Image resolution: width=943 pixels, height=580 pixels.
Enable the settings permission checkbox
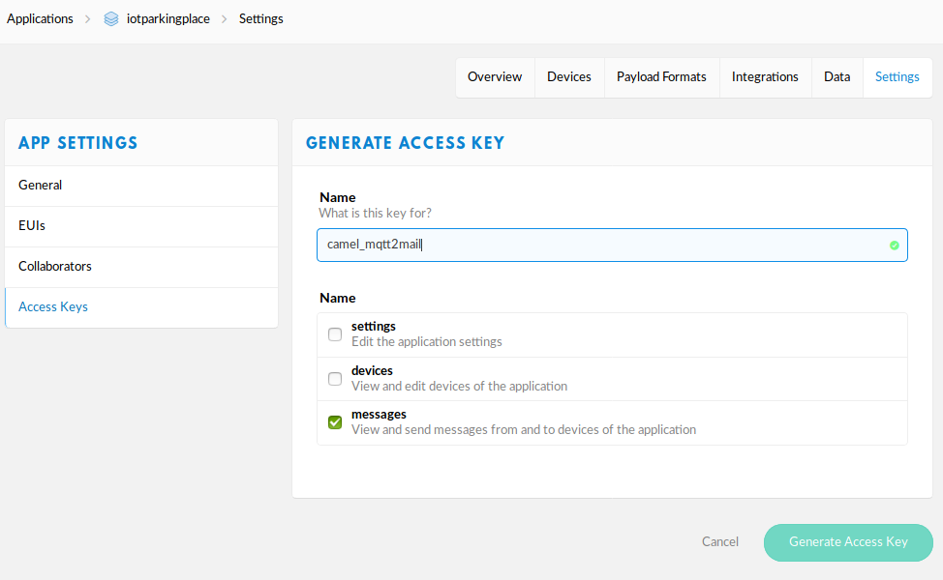tap(335, 334)
